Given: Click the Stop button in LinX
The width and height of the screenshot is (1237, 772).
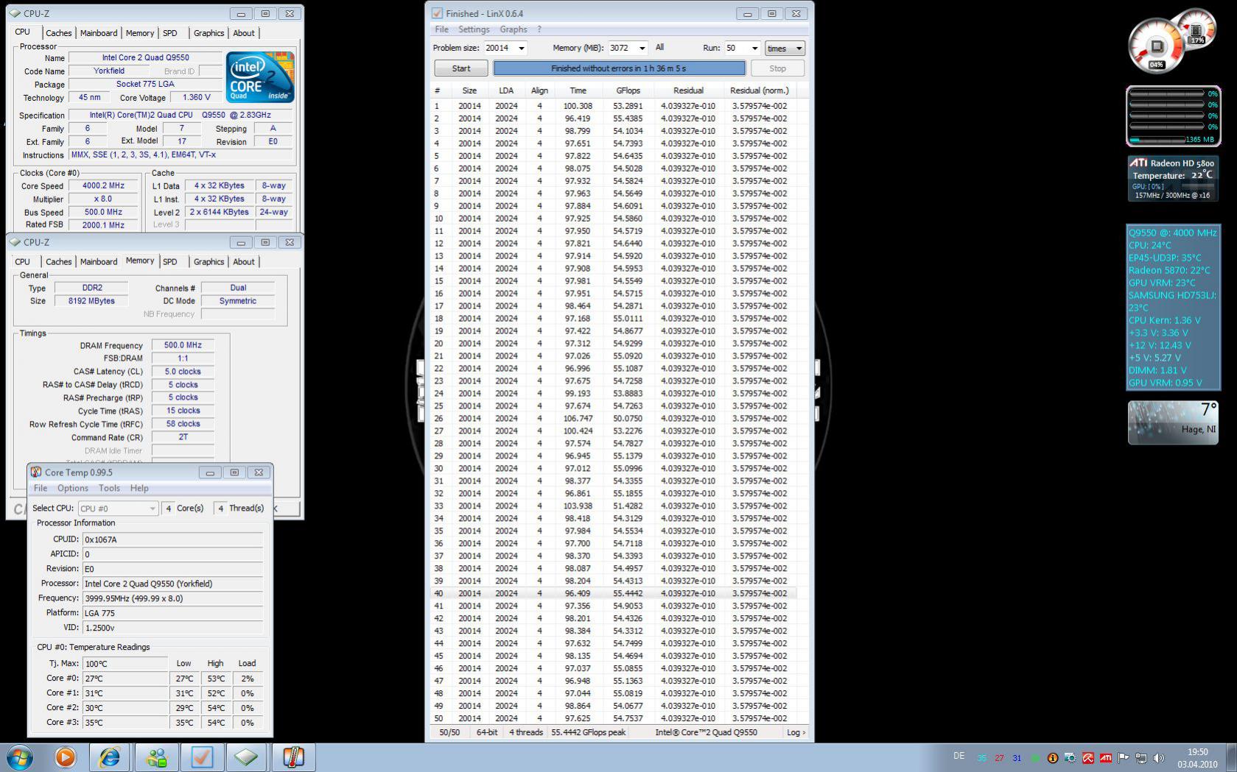Looking at the screenshot, I should (x=777, y=68).
